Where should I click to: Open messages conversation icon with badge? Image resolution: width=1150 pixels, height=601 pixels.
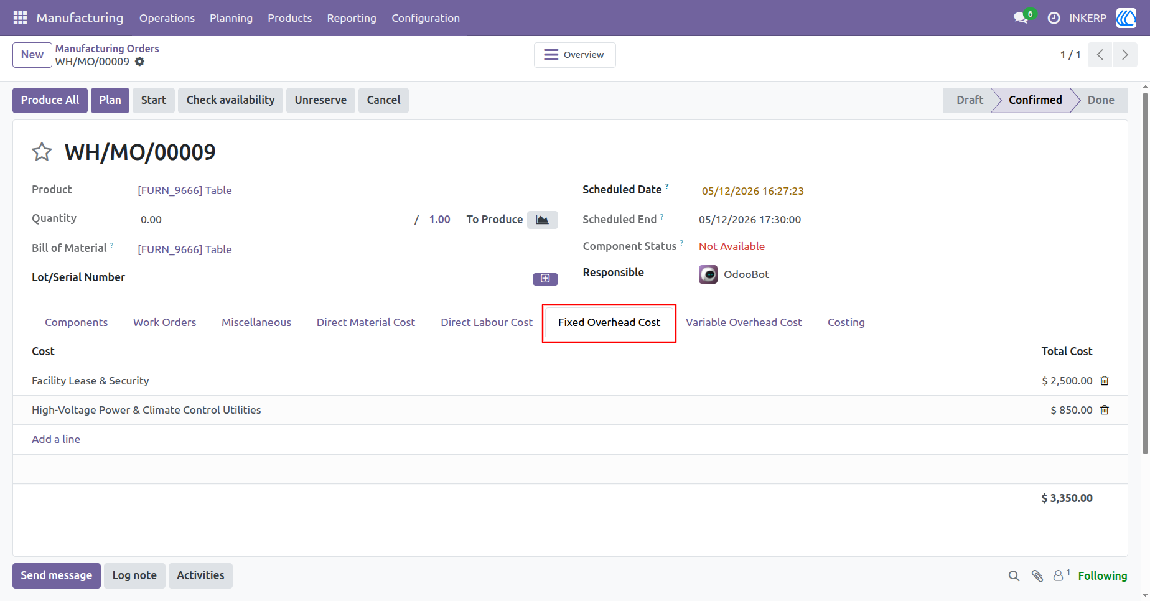coord(1022,17)
